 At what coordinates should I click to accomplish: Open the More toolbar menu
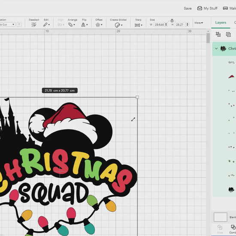click(x=199, y=23)
